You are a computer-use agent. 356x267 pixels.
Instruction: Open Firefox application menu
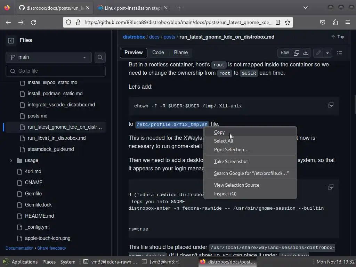[x=348, y=22]
